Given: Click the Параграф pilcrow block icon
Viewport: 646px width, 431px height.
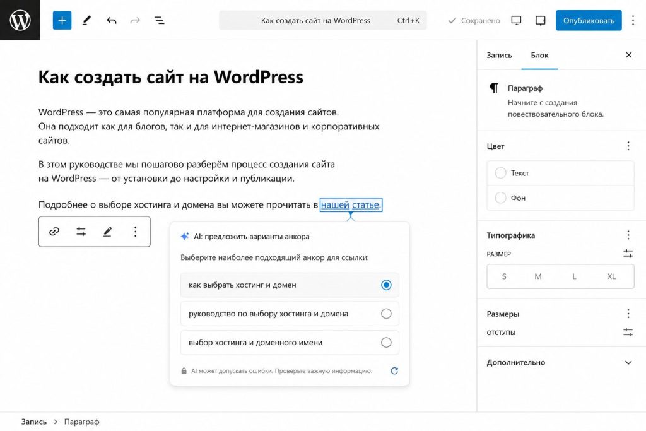Looking at the screenshot, I should (493, 88).
